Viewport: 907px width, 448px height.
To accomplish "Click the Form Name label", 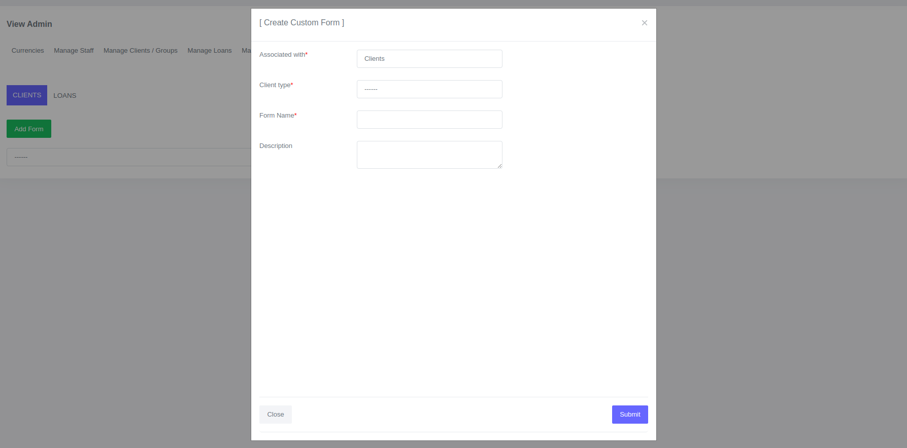I will pos(277,116).
